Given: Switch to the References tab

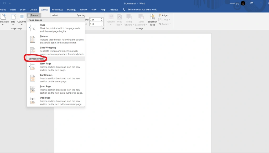Looking at the screenshot, I should [57, 10].
